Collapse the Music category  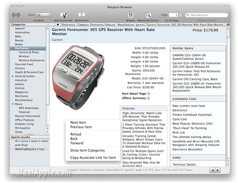point(13,104)
